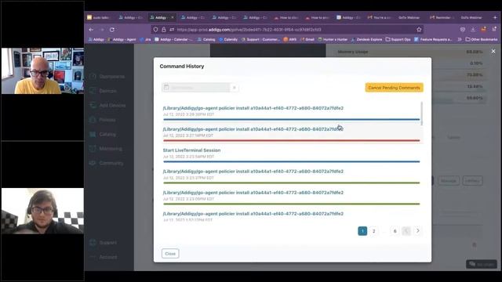Open Add Devices in the sidebar

[112, 106]
